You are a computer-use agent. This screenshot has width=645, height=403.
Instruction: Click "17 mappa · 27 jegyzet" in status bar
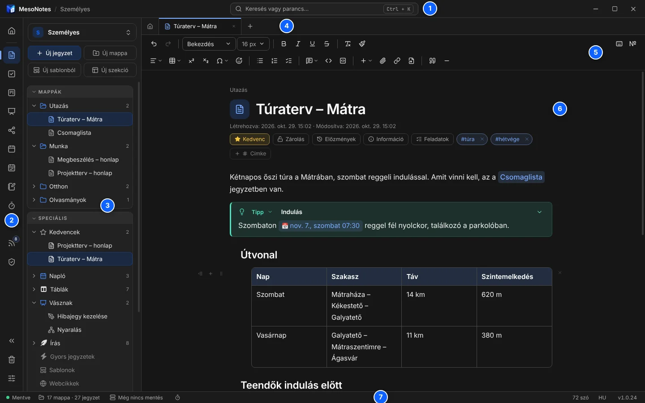[x=69, y=398]
